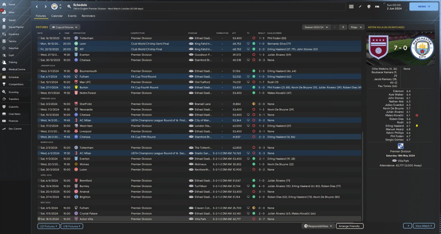Image resolution: width=441 pixels, height=234 pixels.
Task: Select the Wolves 20/3/2024 fixture
Action: click(x=199, y=164)
